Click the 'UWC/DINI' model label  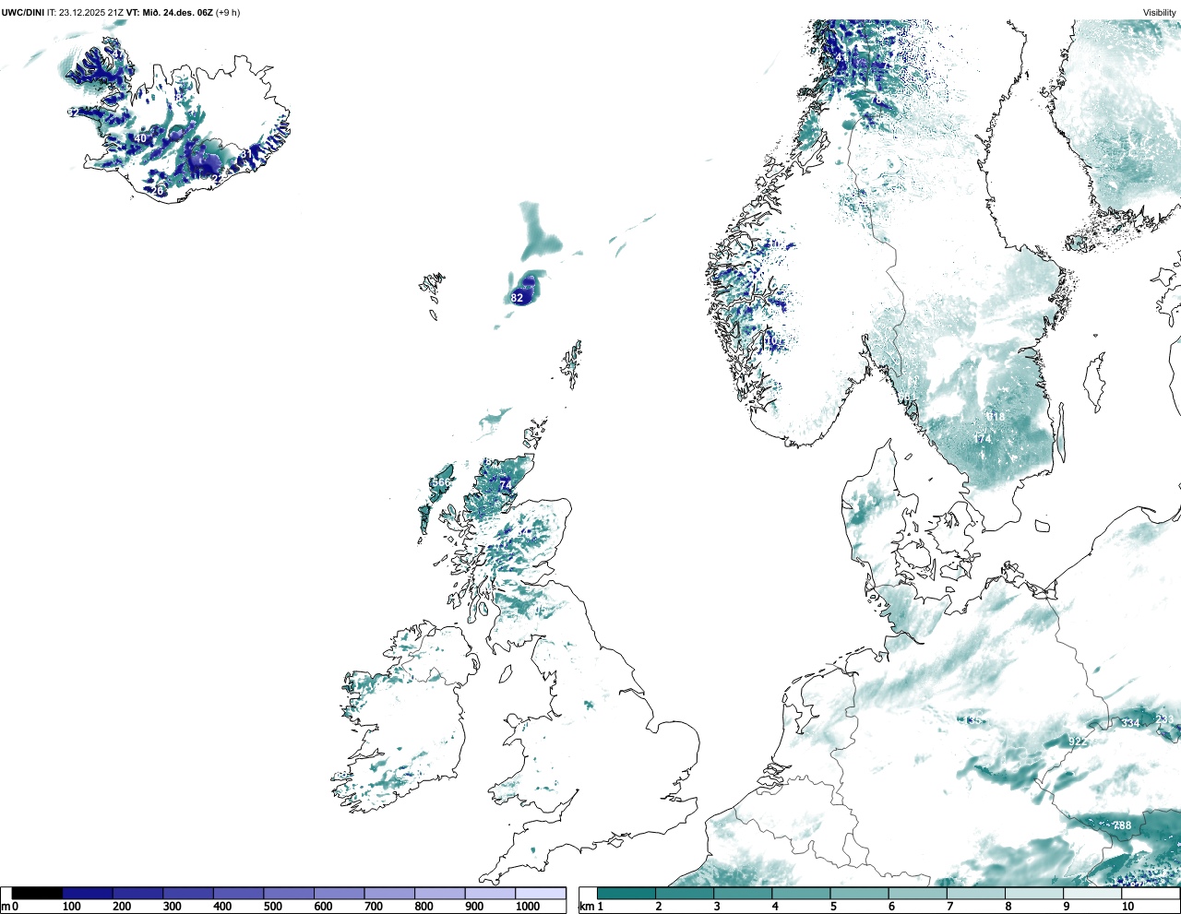click(x=22, y=12)
